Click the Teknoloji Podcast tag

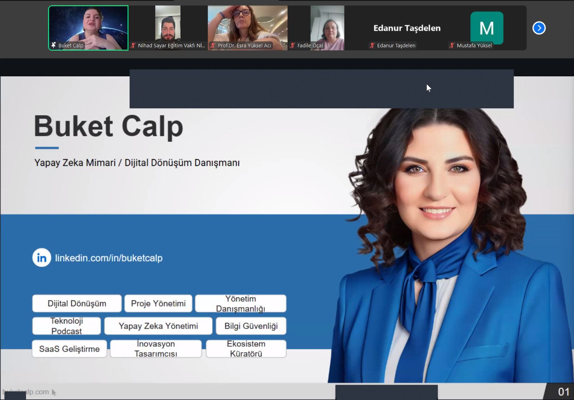click(66, 326)
